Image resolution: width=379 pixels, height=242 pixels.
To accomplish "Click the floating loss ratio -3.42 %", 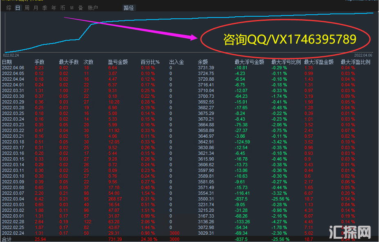I will (279, 142).
